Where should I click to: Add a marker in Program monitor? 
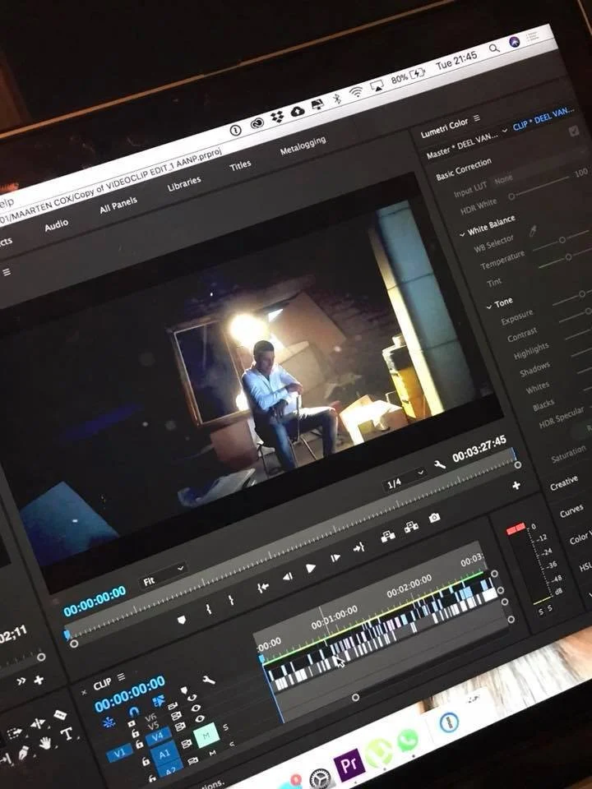click(x=182, y=620)
